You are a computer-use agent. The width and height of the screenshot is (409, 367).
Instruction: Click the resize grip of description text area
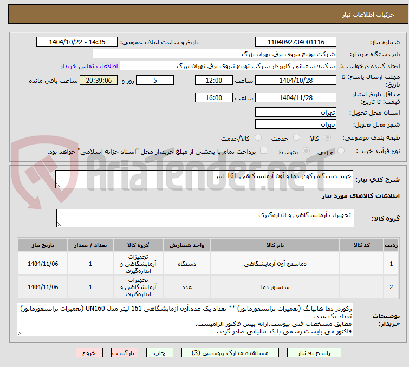(58, 185)
